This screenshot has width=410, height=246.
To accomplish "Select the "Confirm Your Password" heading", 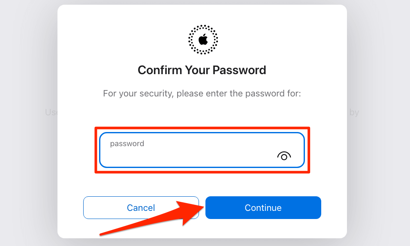I will click(x=202, y=70).
